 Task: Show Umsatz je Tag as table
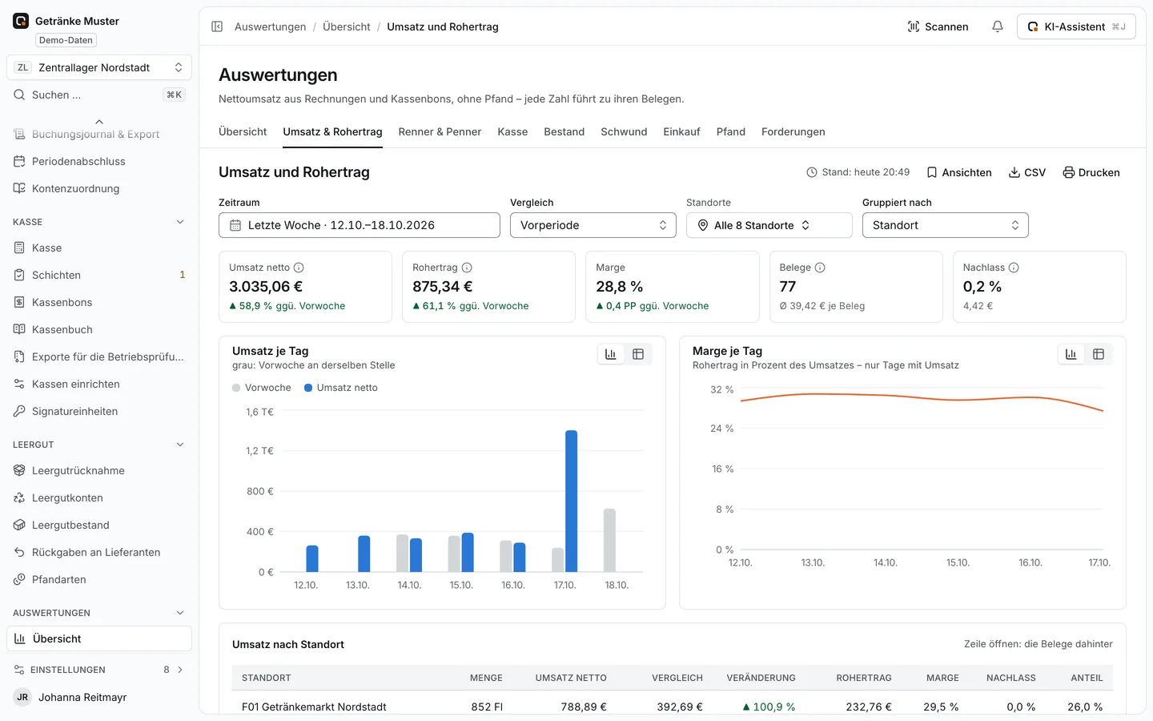tap(638, 354)
